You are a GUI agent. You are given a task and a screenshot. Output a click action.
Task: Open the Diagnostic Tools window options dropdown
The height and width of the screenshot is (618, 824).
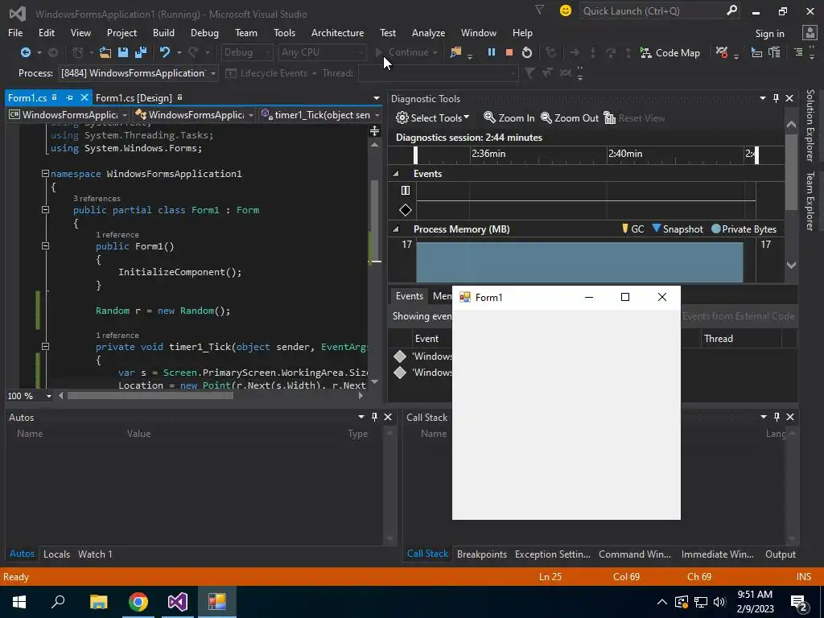tap(763, 98)
